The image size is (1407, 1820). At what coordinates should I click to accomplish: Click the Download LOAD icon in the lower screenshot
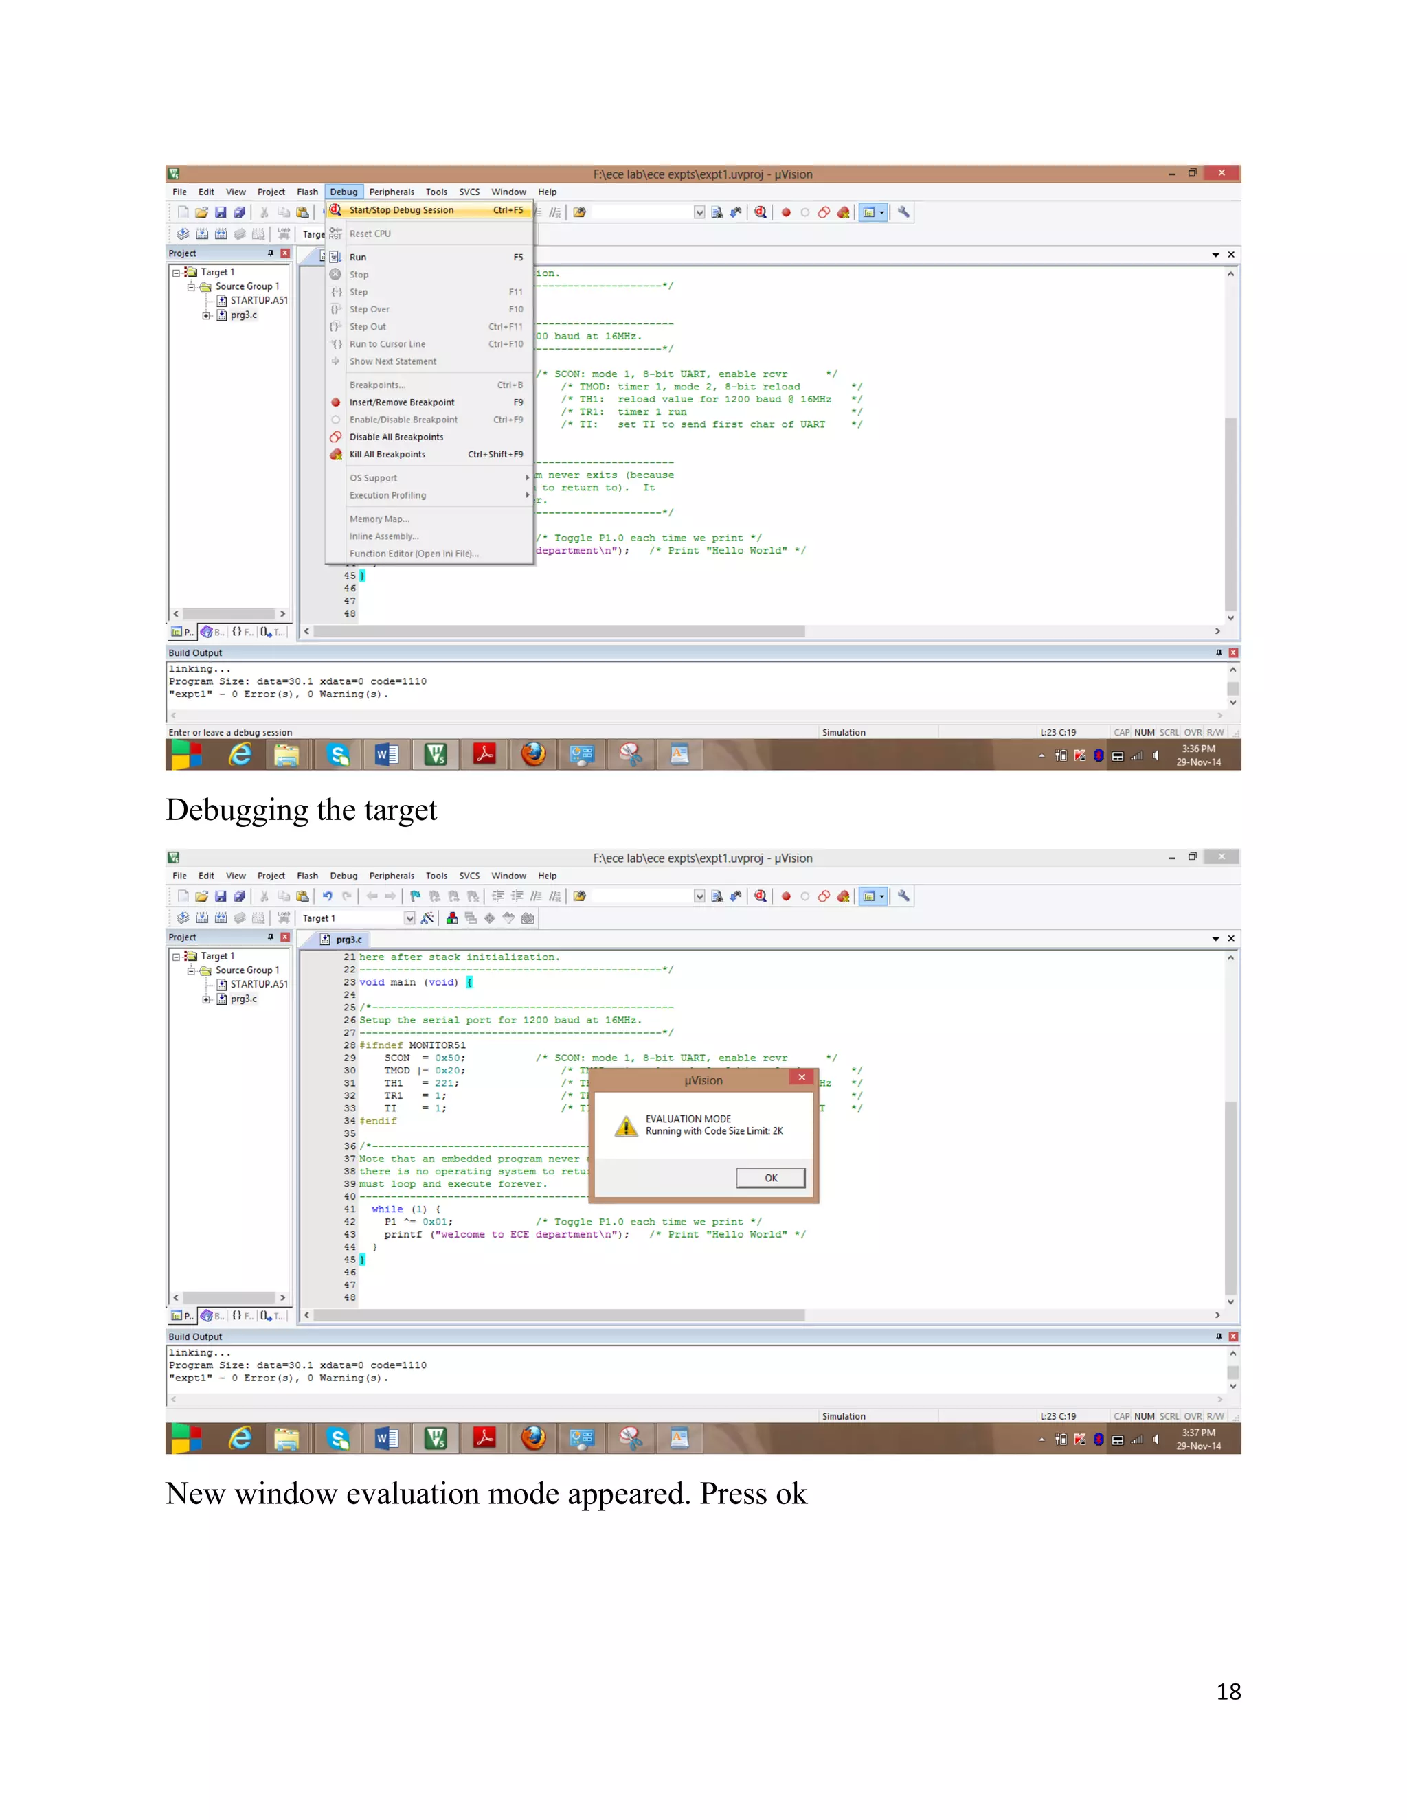(x=284, y=918)
